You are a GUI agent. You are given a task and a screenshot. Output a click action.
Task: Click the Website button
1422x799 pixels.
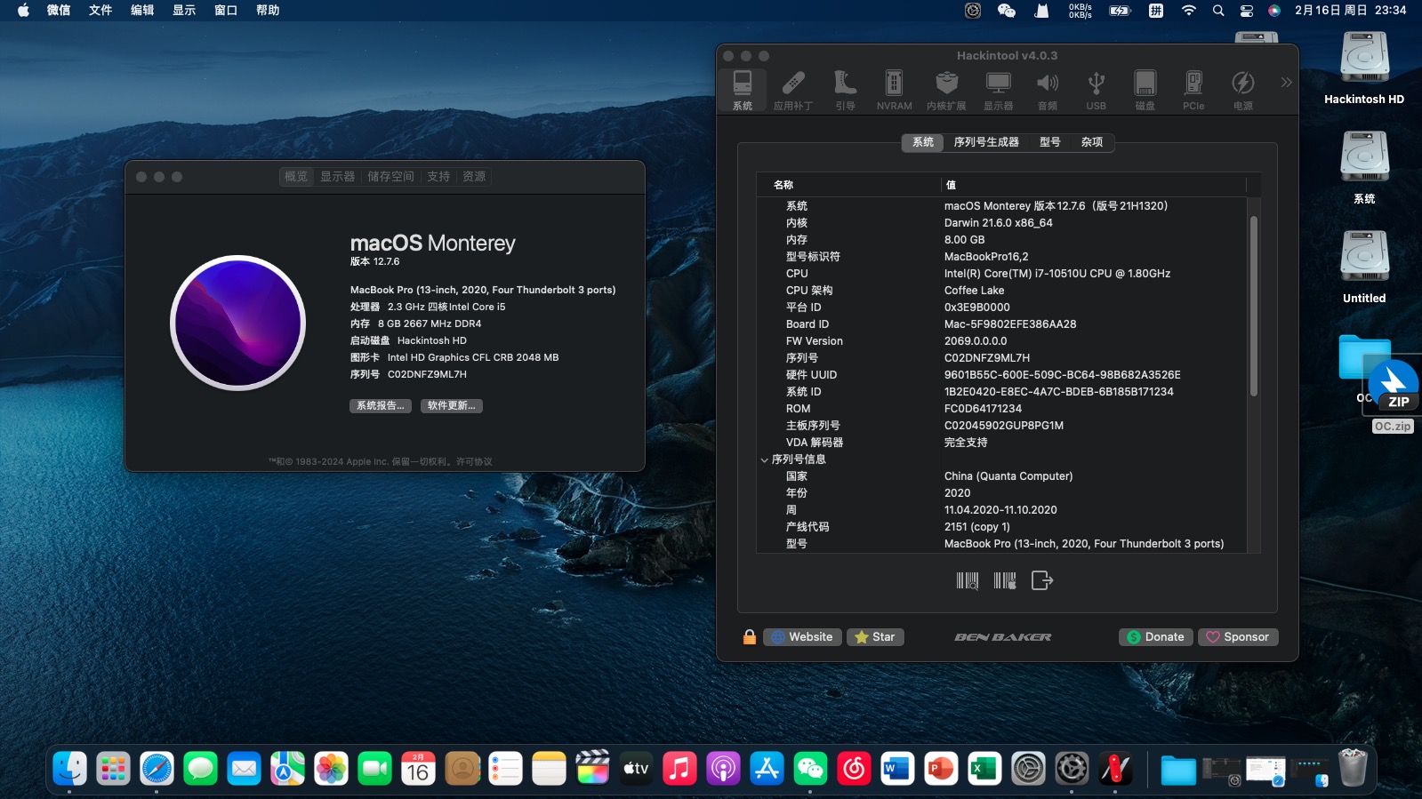(x=802, y=636)
